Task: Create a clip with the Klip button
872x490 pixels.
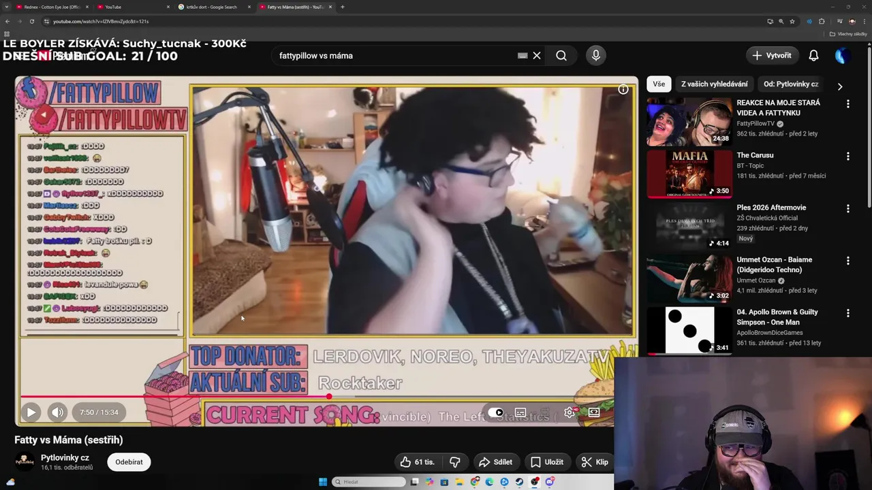Action: point(595,462)
